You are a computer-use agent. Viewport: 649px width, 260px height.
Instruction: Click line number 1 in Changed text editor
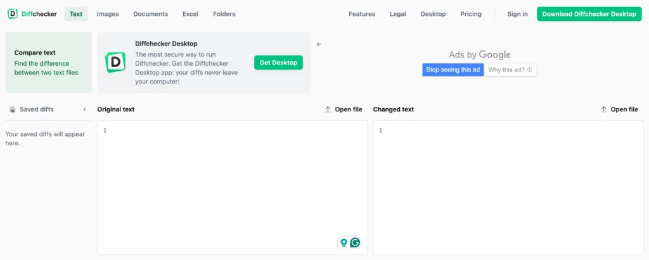point(381,130)
